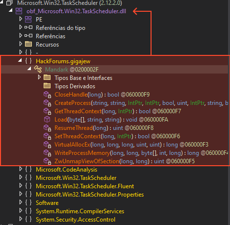Viewport: 230px width, 225px height.
Task: Expand the Microsoft.Win32.TaskScheduler.Properties namespace arrow
Action: 21,194
